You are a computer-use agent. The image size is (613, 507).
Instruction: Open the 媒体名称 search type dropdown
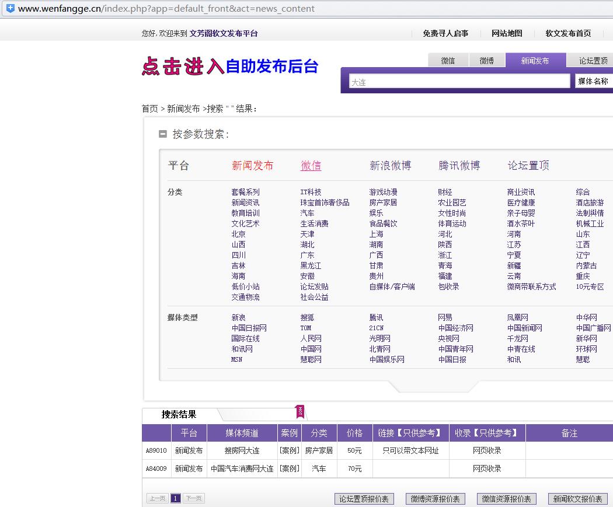pos(594,81)
